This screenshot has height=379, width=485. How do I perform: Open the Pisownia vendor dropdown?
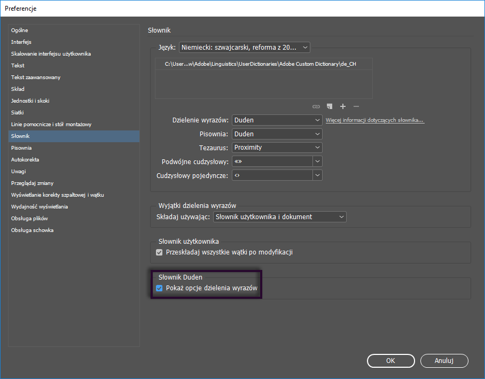click(277, 134)
